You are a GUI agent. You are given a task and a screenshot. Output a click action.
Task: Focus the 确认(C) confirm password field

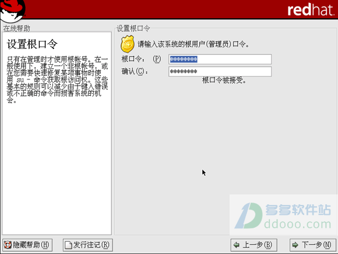(x=220, y=71)
